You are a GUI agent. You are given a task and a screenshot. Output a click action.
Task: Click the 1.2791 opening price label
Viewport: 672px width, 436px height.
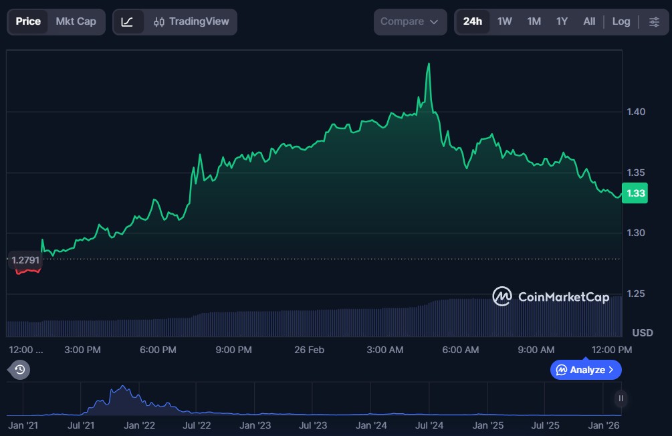pyautogui.click(x=27, y=259)
